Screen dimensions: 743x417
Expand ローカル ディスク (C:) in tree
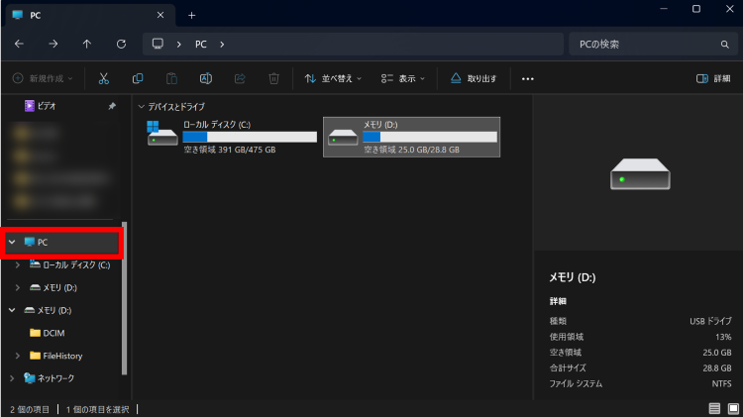point(18,264)
